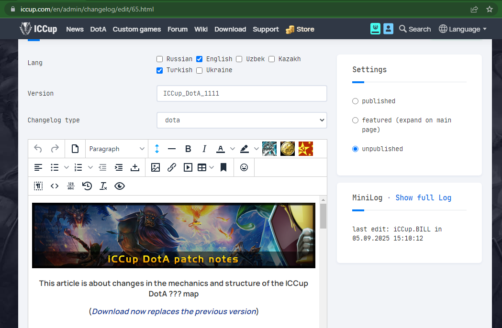Insert a bullet list
Image resolution: width=502 pixels, height=328 pixels.
(x=55, y=167)
